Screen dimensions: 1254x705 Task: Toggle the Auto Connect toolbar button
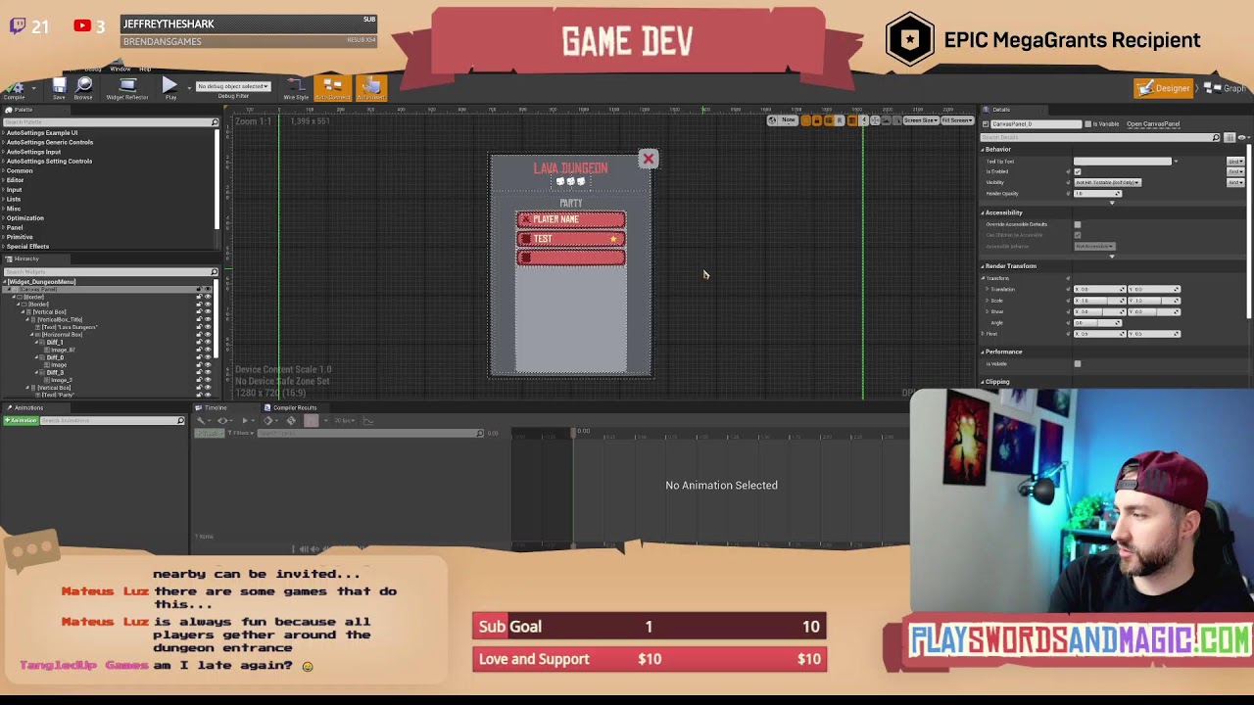point(331,89)
